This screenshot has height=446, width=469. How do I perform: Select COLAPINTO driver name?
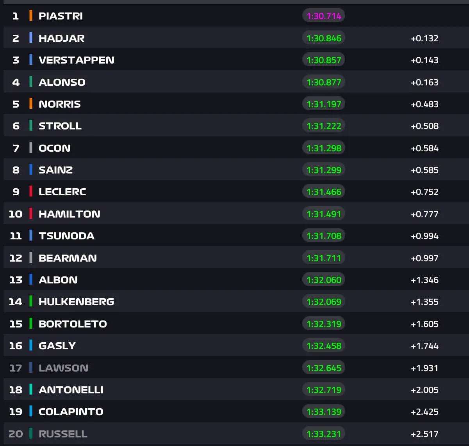pos(71,412)
